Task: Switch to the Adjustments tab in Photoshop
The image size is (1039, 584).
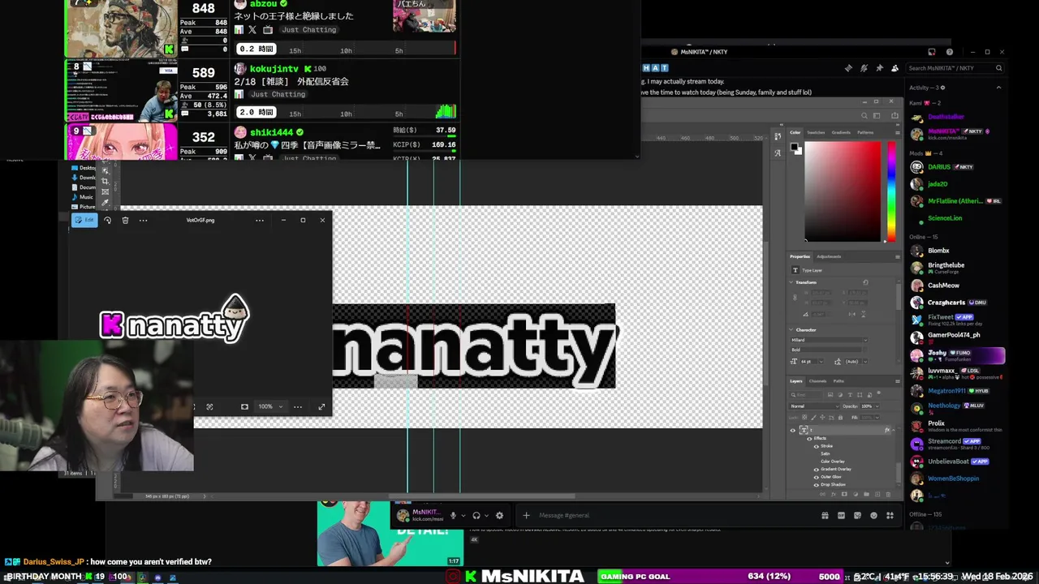Action: [x=829, y=256]
